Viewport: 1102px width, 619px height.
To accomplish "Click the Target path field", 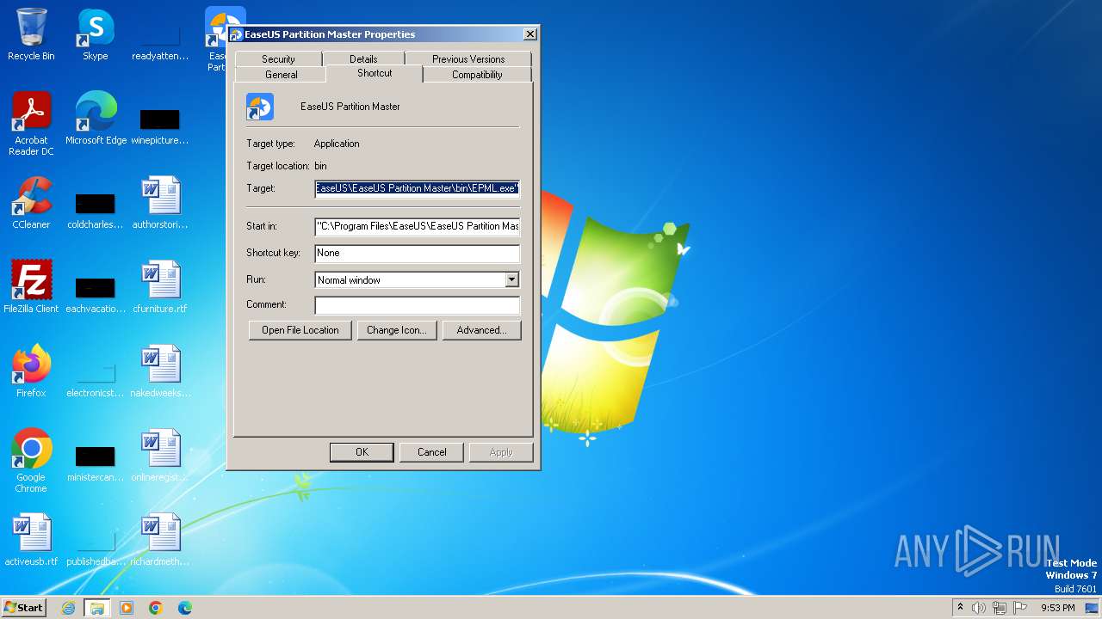I will 418,188.
